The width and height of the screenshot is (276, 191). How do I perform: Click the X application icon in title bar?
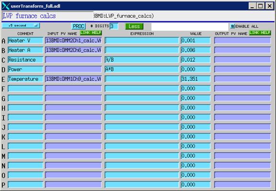(x=6, y=6)
